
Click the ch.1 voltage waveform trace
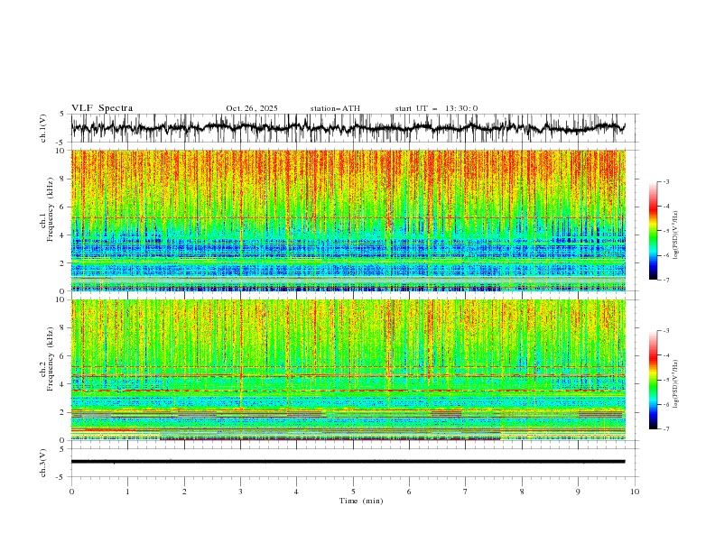tap(348, 127)
